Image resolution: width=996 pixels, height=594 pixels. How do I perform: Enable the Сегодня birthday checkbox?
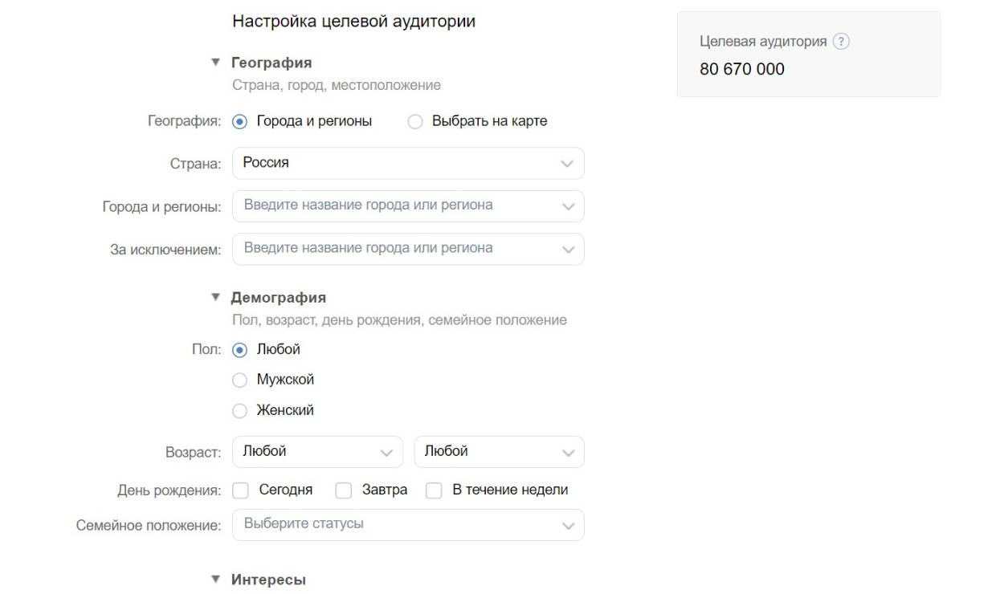coord(240,490)
